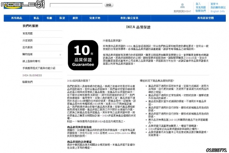
Task: Open 客廳 in the navigation bar
Action: [x=49, y=18]
